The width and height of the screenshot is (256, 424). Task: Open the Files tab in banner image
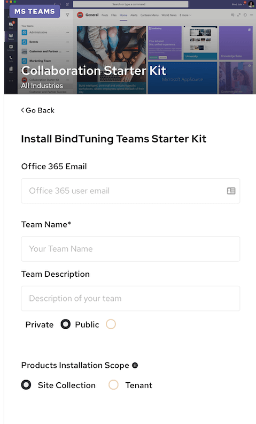coord(114,15)
